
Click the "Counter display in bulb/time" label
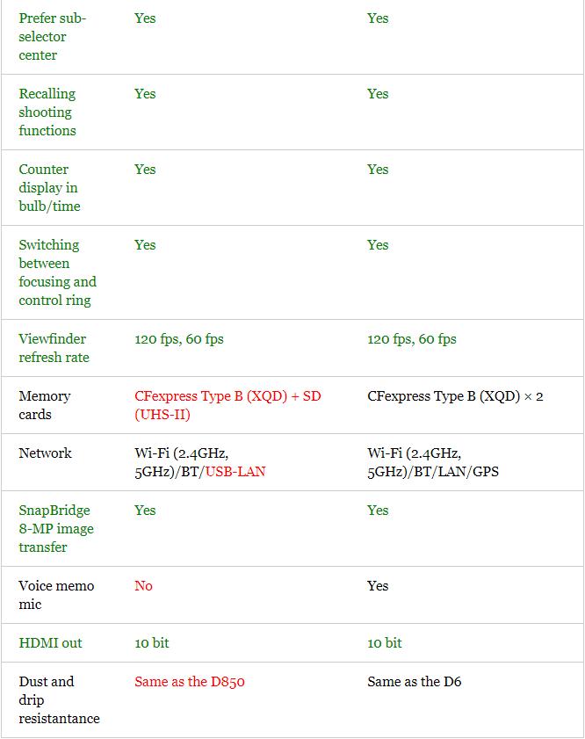49,187
